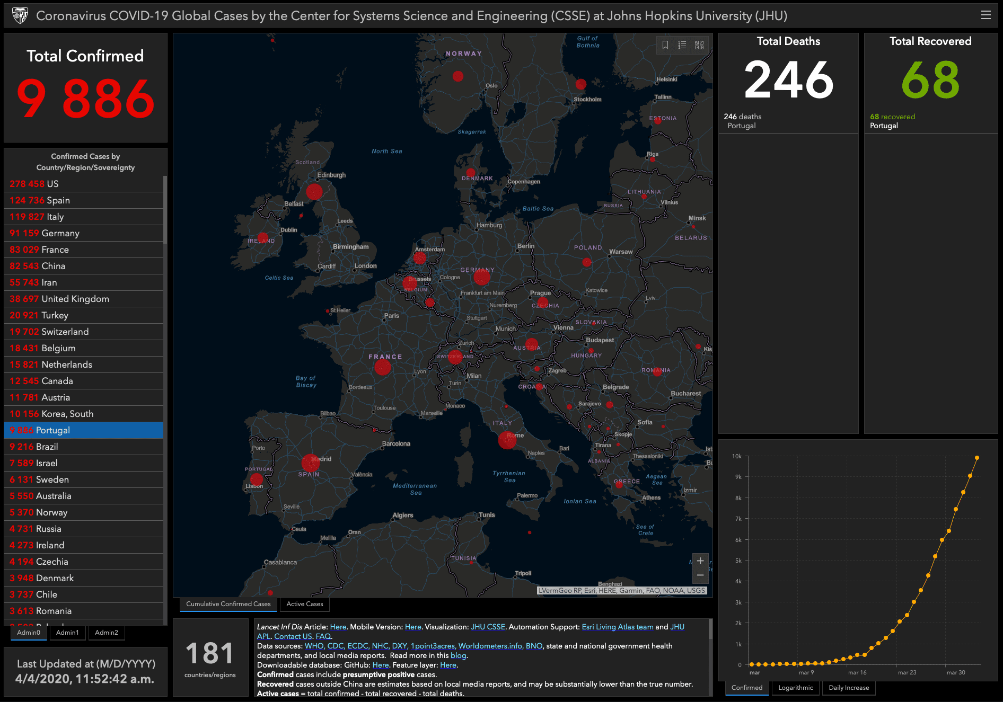Open the hamburger menu in header
Image resolution: width=1003 pixels, height=702 pixels.
[x=986, y=15]
